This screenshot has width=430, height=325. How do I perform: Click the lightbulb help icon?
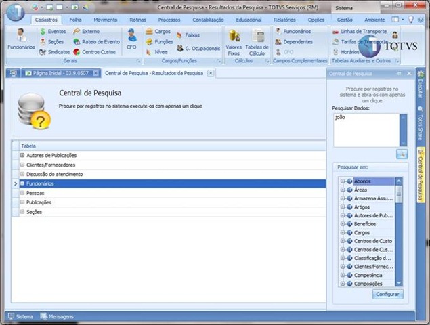pos(411,20)
